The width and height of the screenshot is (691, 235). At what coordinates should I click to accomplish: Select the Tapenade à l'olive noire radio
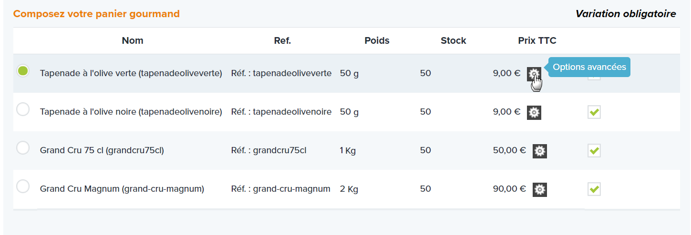[23, 109]
